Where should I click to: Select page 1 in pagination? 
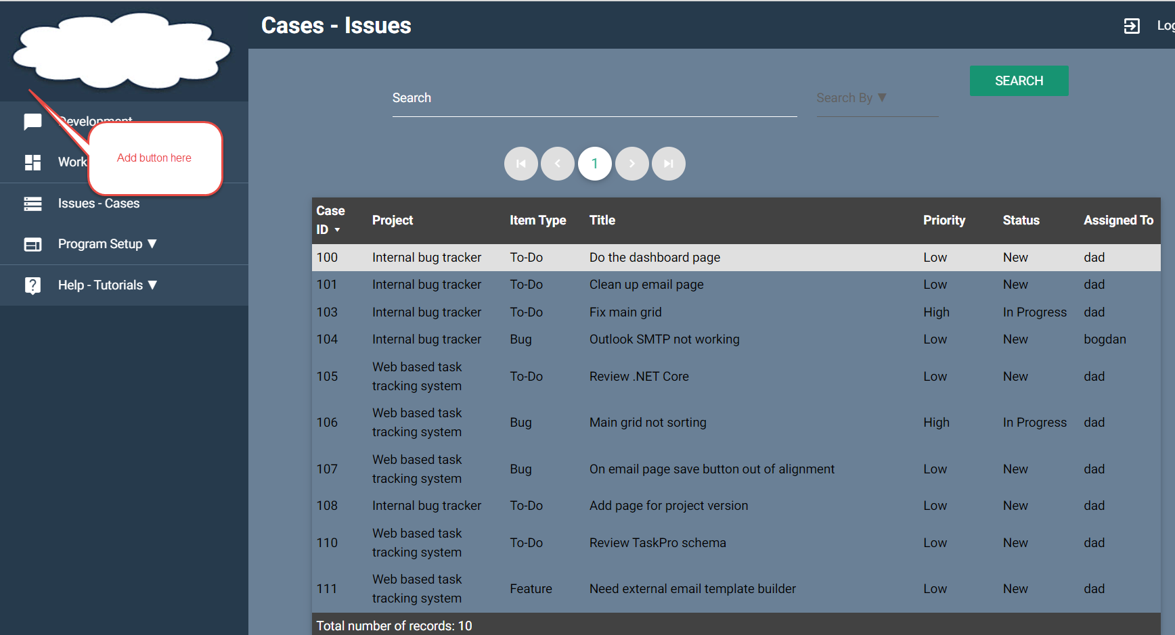click(595, 164)
